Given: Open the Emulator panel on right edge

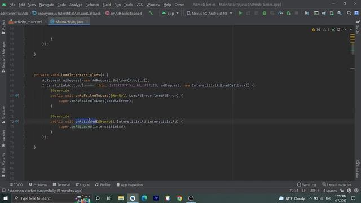Looking at the screenshot, I should (358, 169).
